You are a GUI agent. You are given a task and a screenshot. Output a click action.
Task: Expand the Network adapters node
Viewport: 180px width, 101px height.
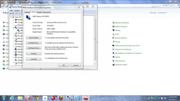tap(13, 52)
